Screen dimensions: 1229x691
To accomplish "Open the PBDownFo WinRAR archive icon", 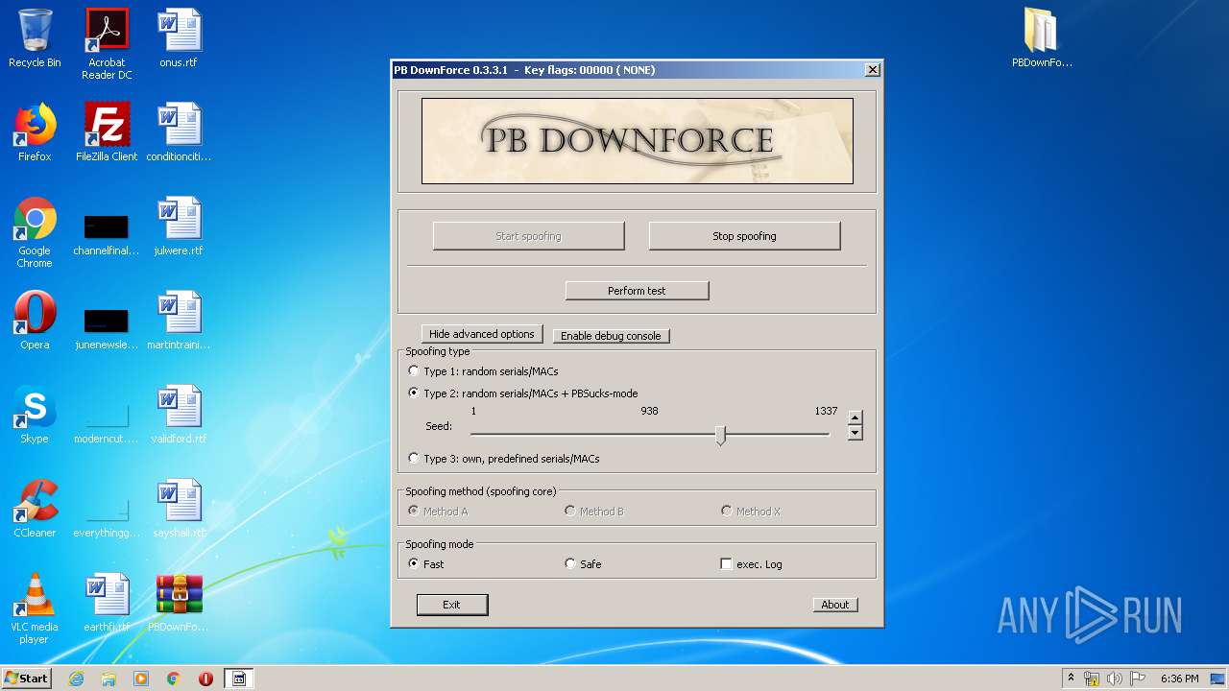I will [179, 603].
